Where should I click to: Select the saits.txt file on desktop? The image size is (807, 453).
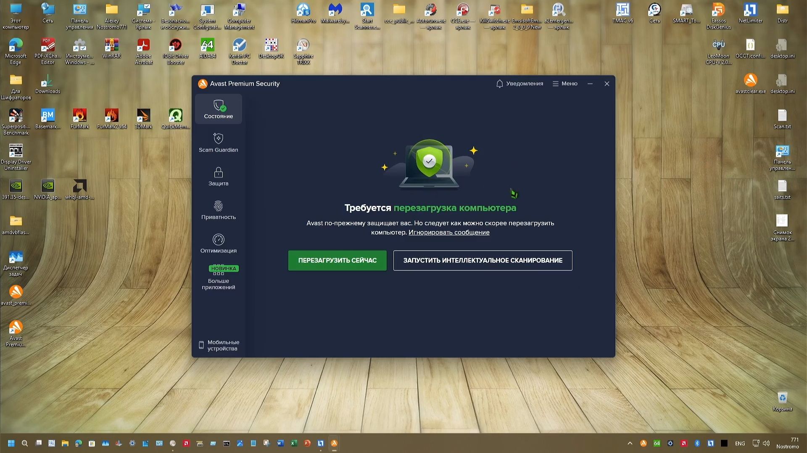782,190
